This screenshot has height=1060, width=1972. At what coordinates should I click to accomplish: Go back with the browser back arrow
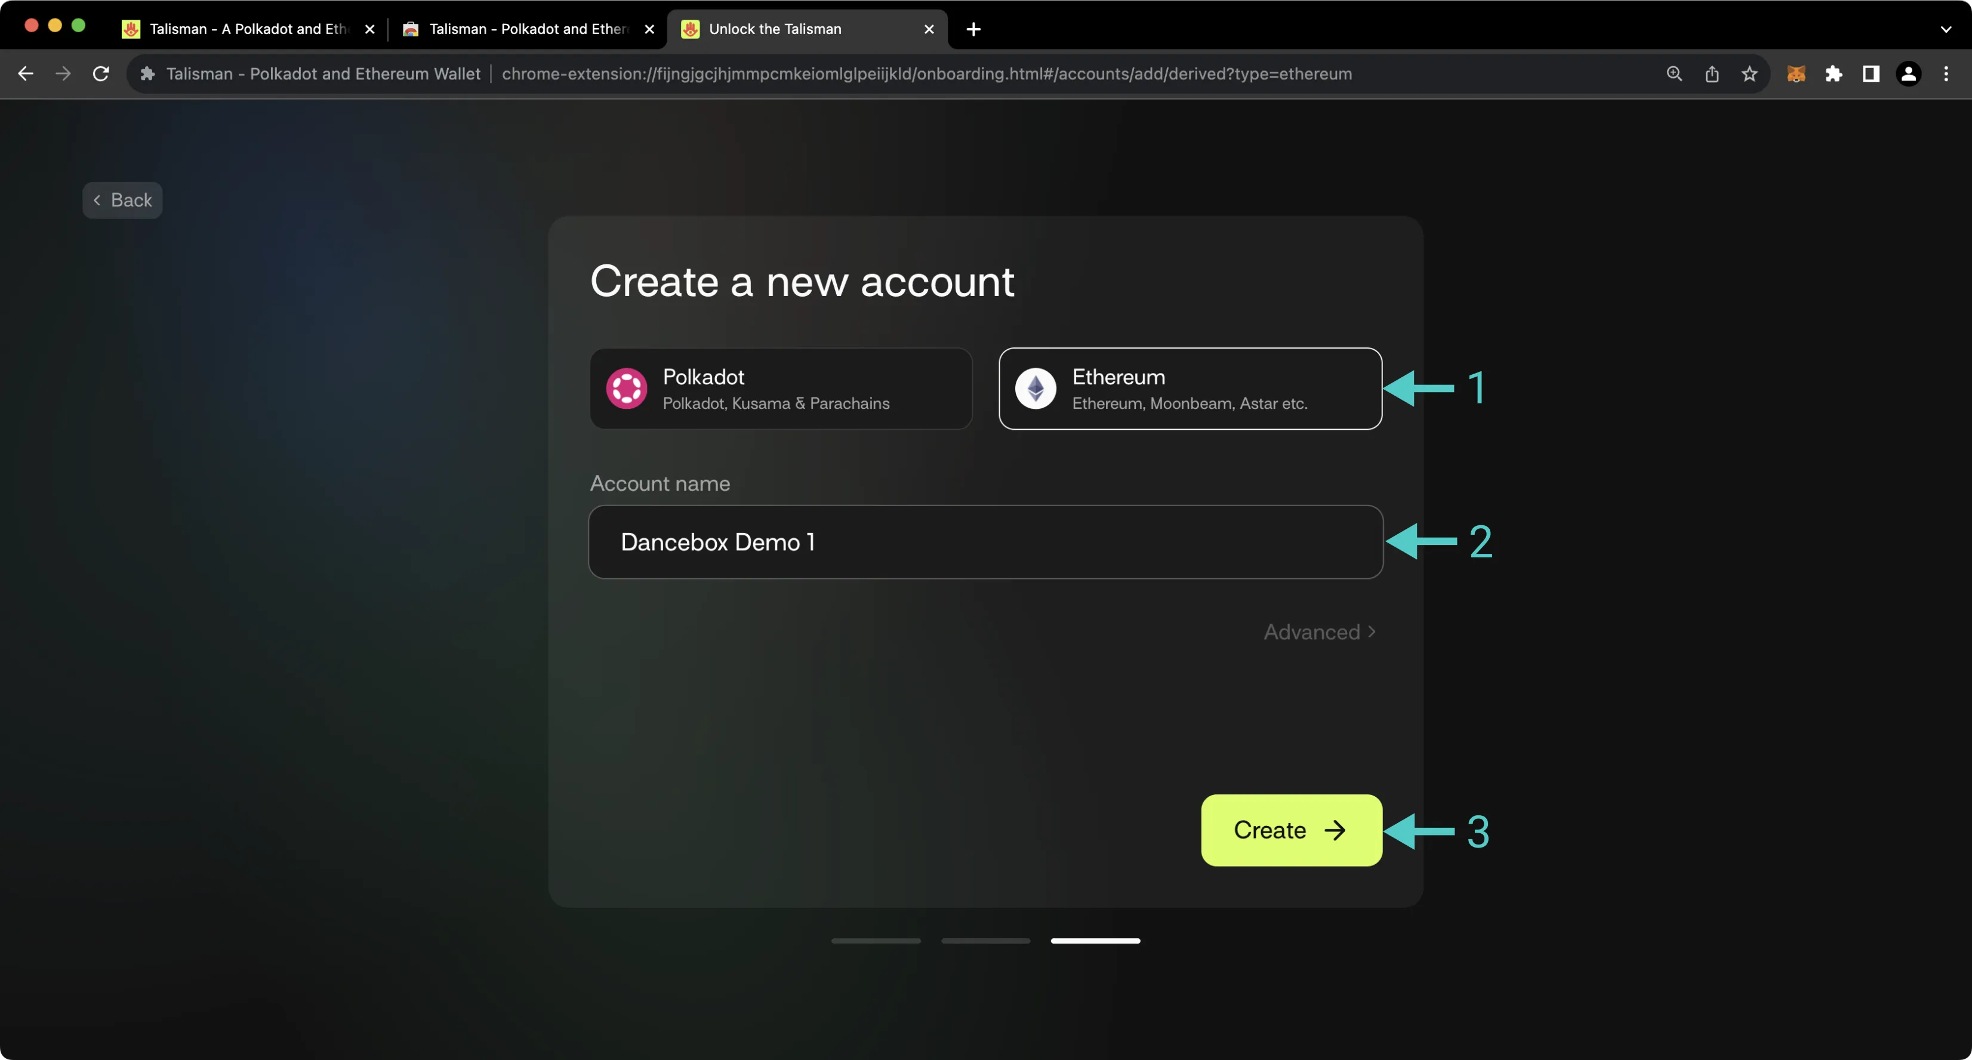25,73
